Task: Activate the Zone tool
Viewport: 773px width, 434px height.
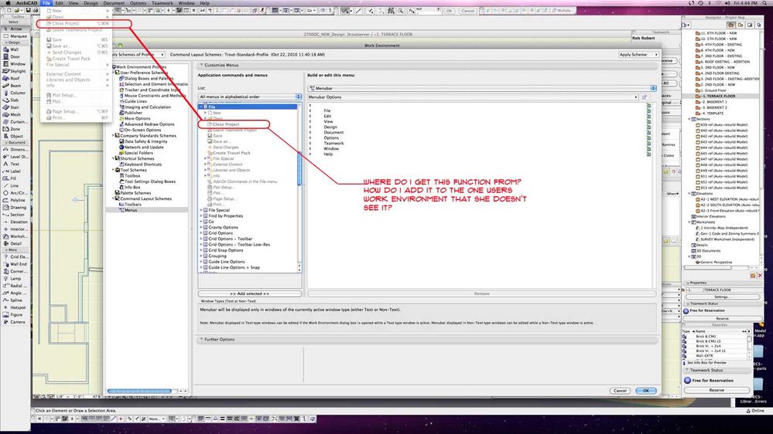Action: [15, 128]
